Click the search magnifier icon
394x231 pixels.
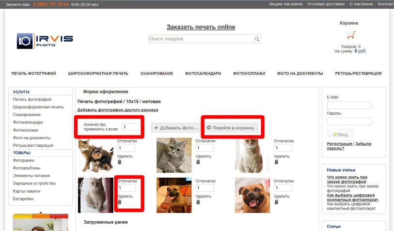pyautogui.click(x=257, y=39)
